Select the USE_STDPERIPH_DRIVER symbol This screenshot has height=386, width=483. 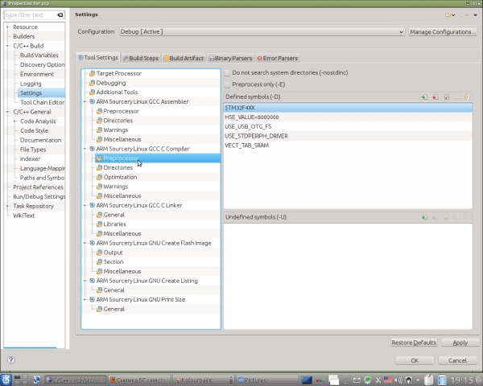pos(348,136)
